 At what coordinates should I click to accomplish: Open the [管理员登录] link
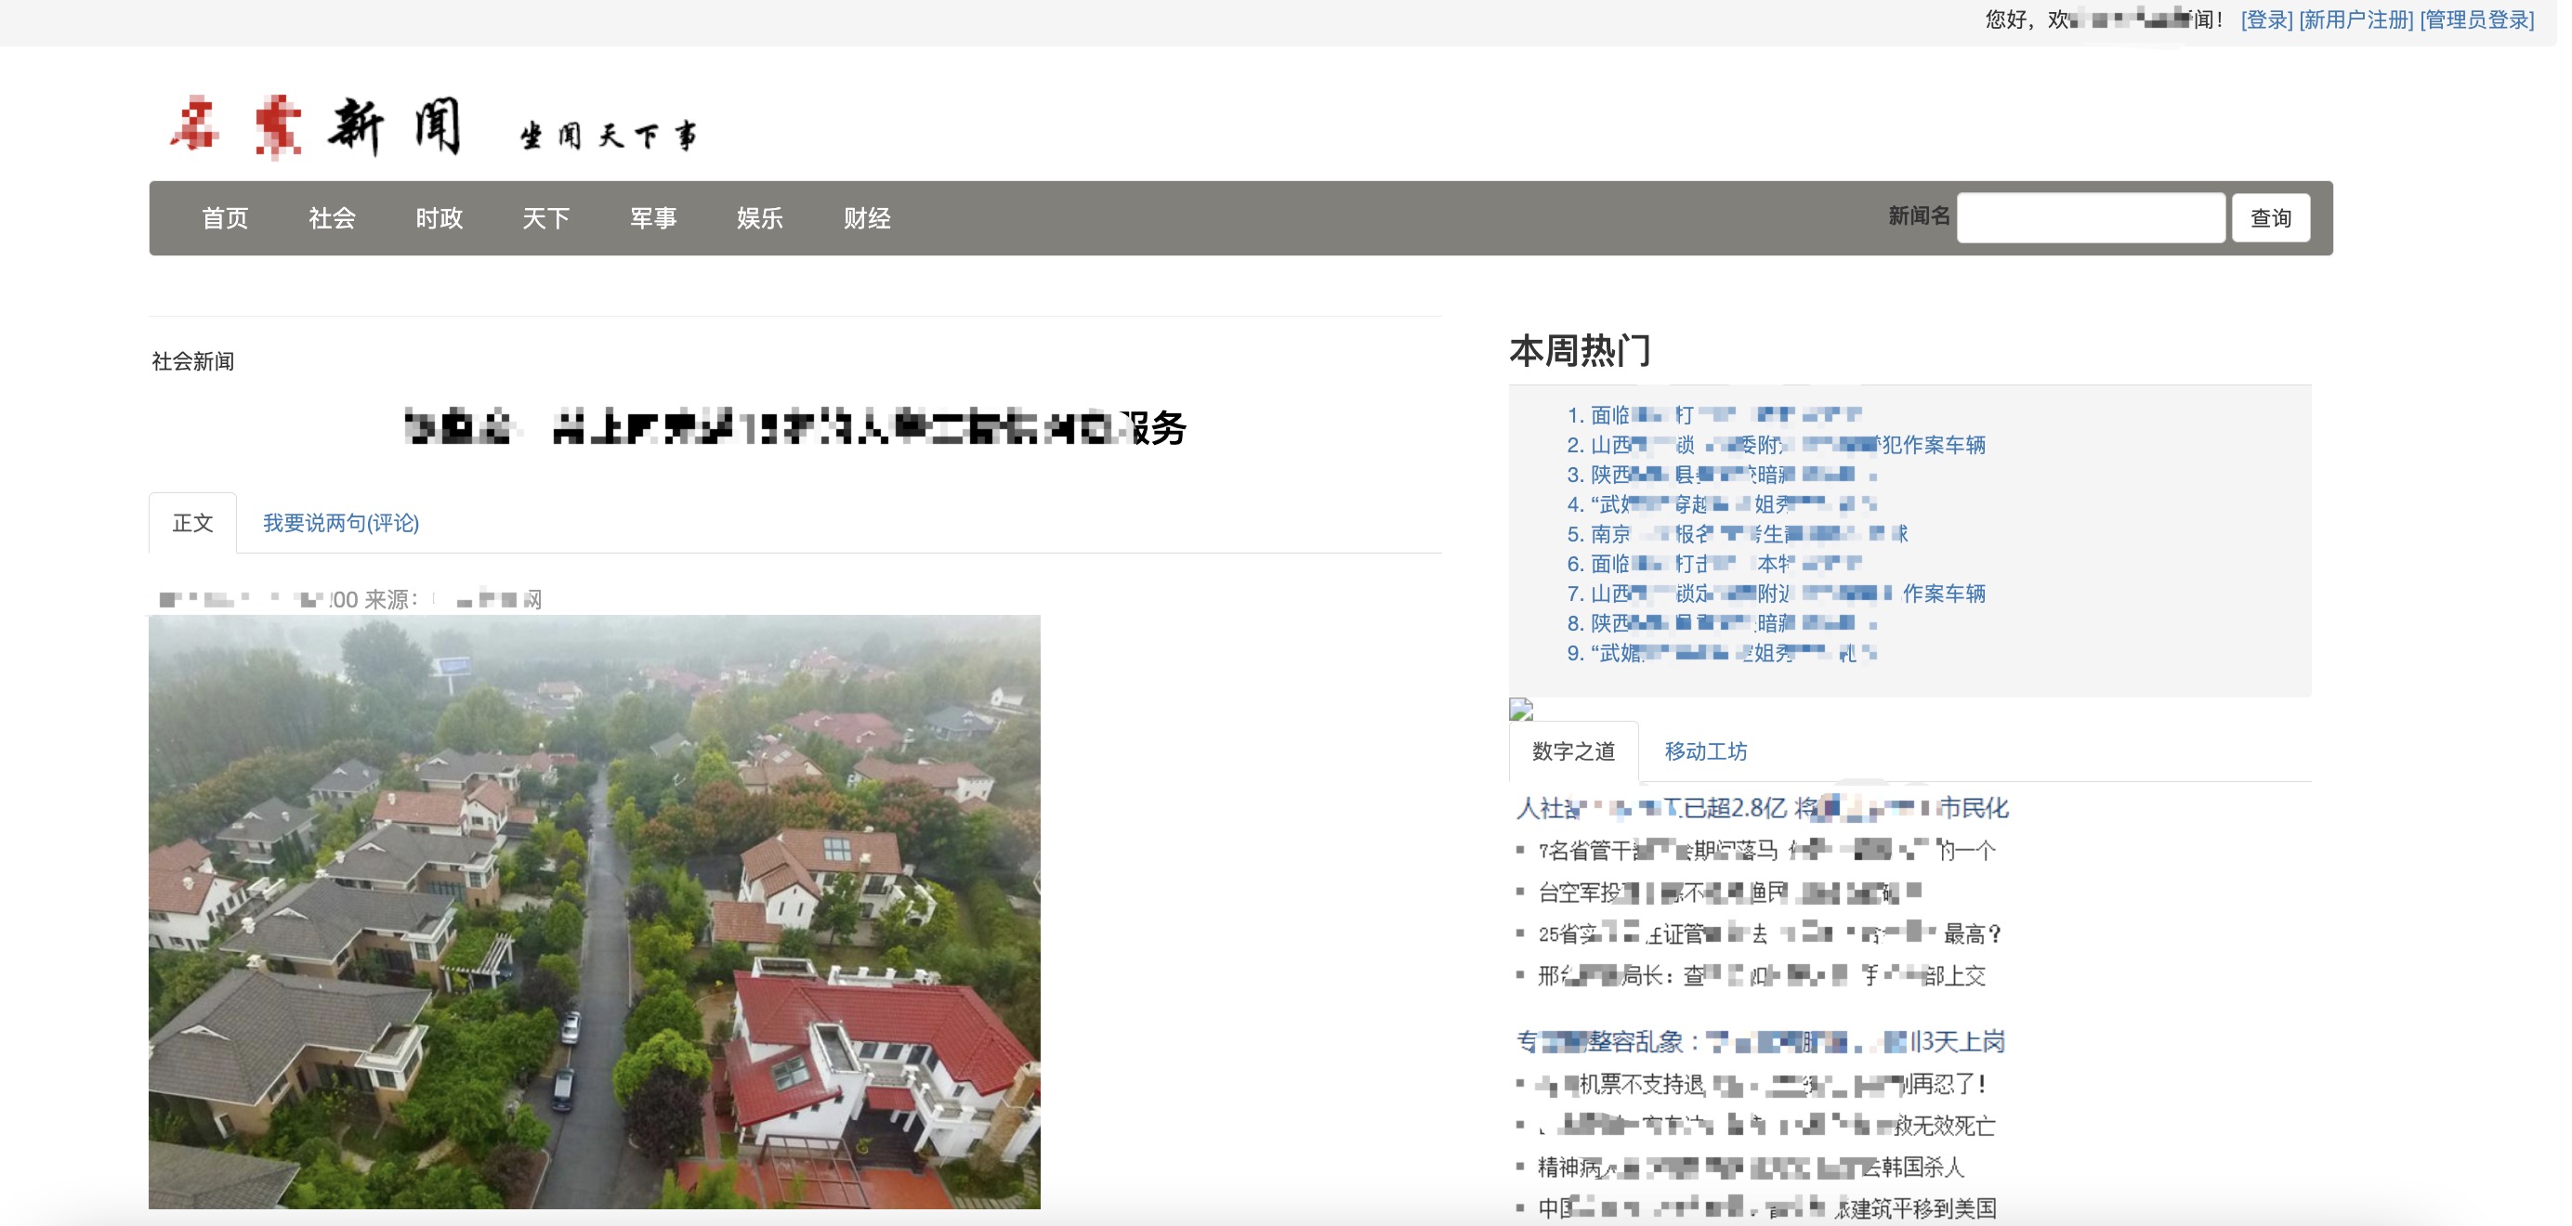pos(2478,20)
